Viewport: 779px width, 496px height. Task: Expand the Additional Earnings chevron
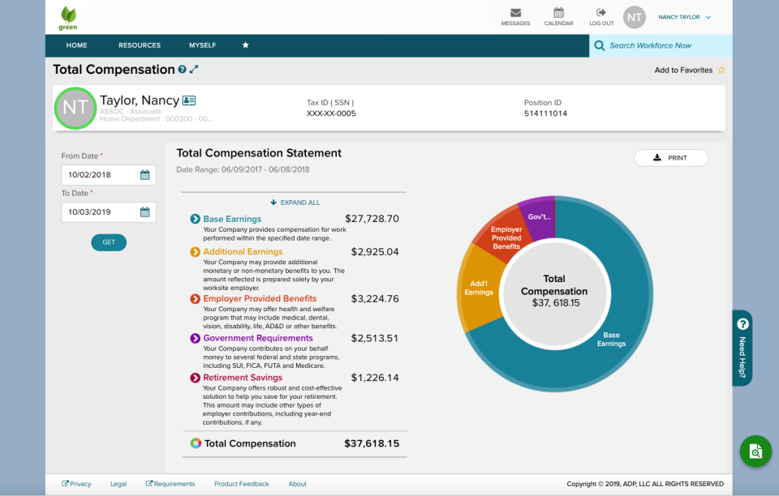coord(196,252)
